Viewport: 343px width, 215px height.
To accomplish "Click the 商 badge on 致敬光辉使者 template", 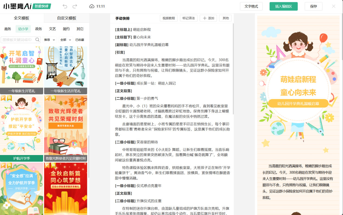I will click(x=53, y=98).
